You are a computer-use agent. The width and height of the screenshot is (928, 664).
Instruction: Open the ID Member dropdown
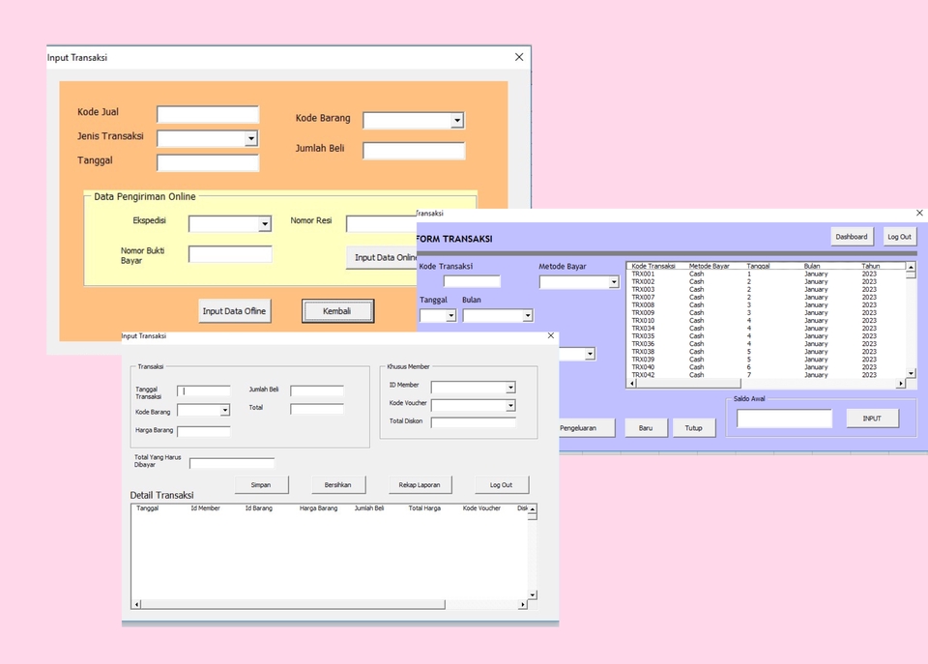pyautogui.click(x=510, y=388)
